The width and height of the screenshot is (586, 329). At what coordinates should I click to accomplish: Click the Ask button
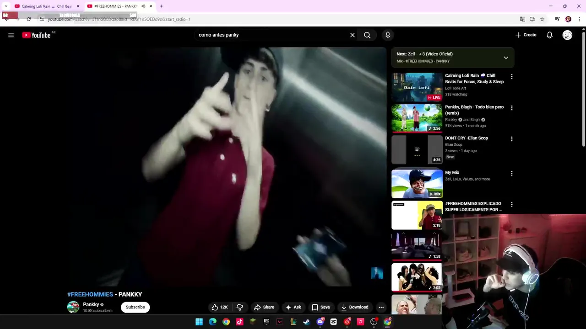point(293,307)
